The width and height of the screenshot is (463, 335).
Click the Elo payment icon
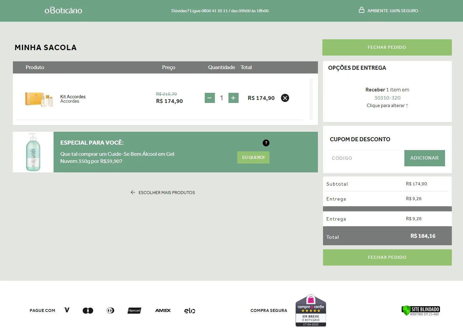tap(190, 311)
